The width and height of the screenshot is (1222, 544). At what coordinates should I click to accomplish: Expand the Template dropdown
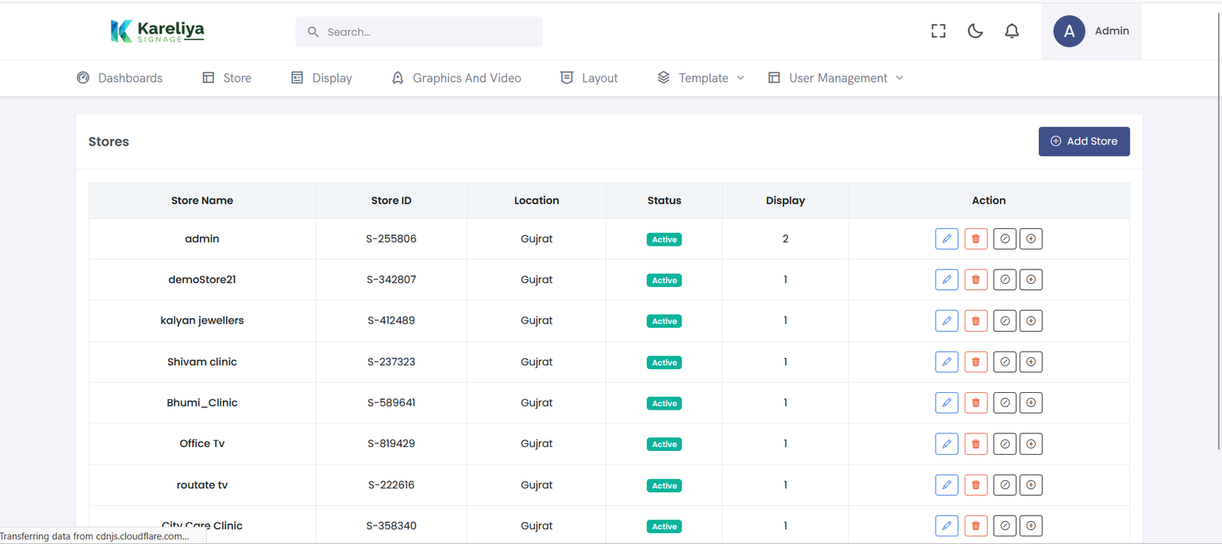pyautogui.click(x=701, y=78)
